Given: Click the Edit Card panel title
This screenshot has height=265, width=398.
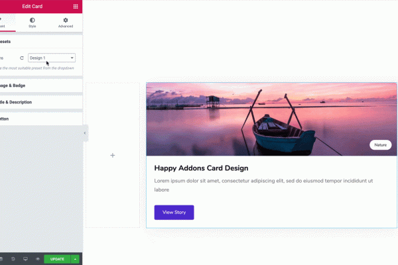Looking at the screenshot, I should [33, 7].
